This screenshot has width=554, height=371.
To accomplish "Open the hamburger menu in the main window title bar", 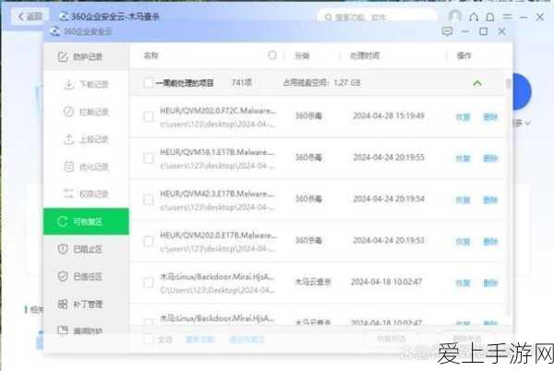I will (x=507, y=17).
